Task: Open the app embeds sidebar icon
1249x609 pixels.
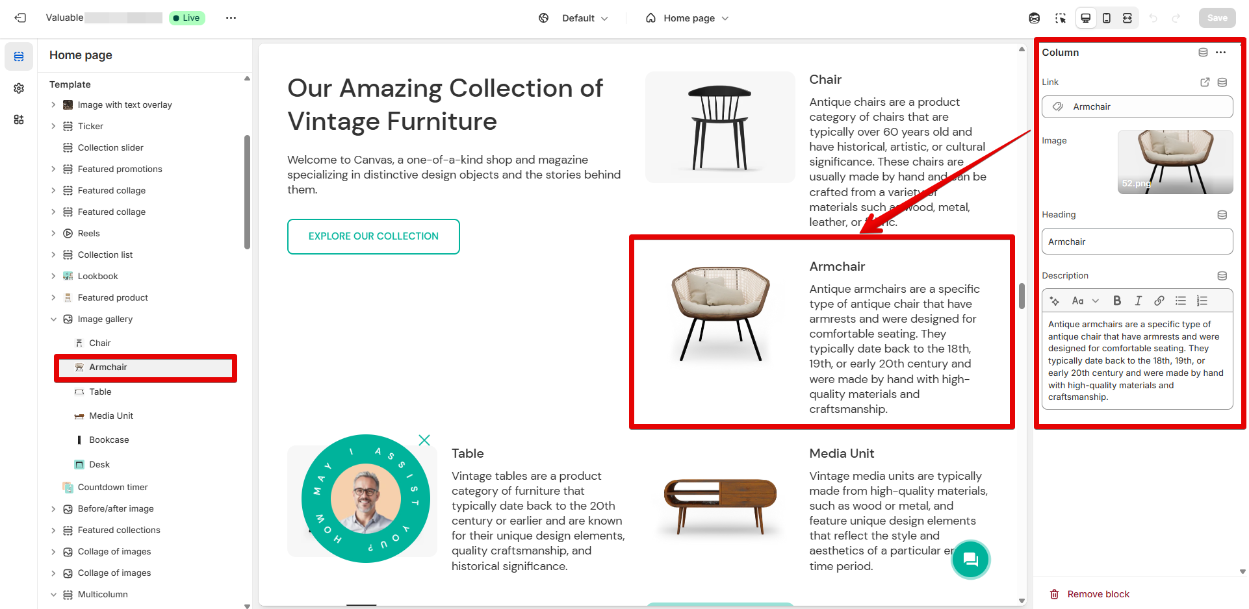Action: 19,119
